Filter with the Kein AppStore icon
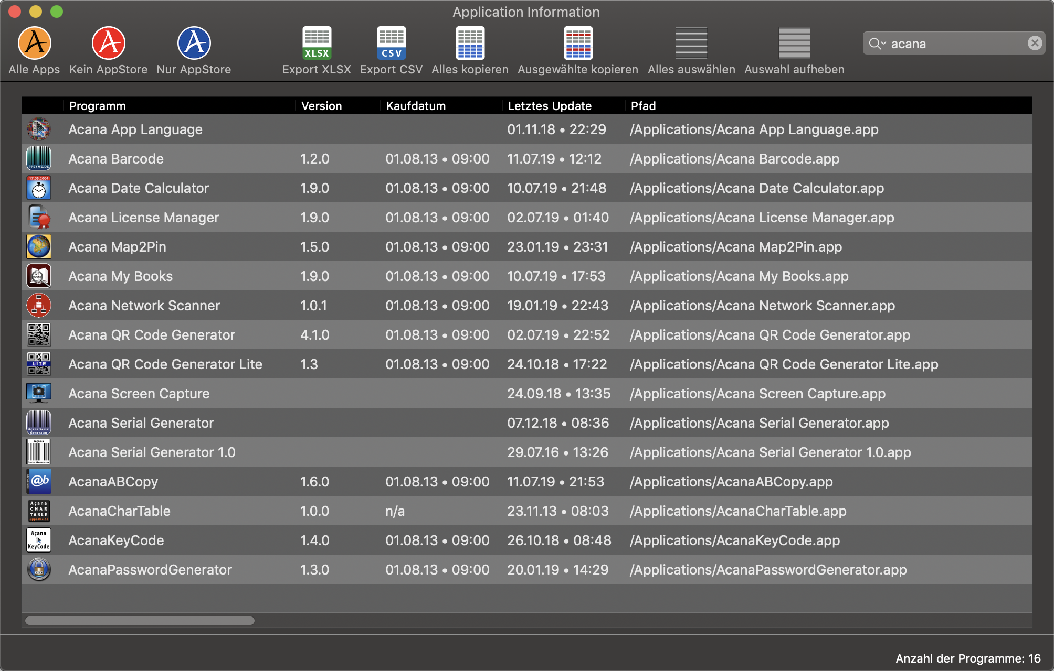1054x671 pixels. (x=109, y=43)
